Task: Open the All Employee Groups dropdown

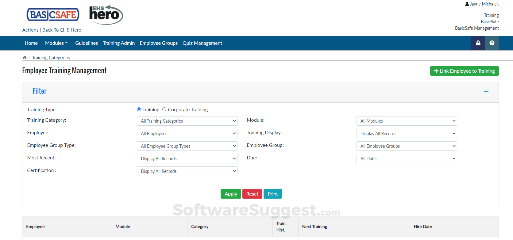Action: (407, 146)
